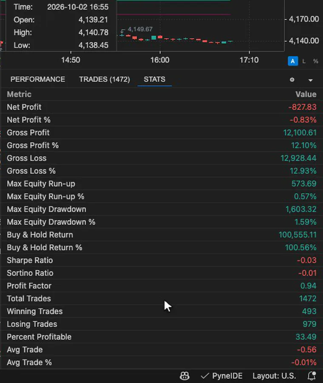The height and width of the screenshot is (383, 323).
Task: Click the Copilot icon in status bar
Action: tap(185, 376)
